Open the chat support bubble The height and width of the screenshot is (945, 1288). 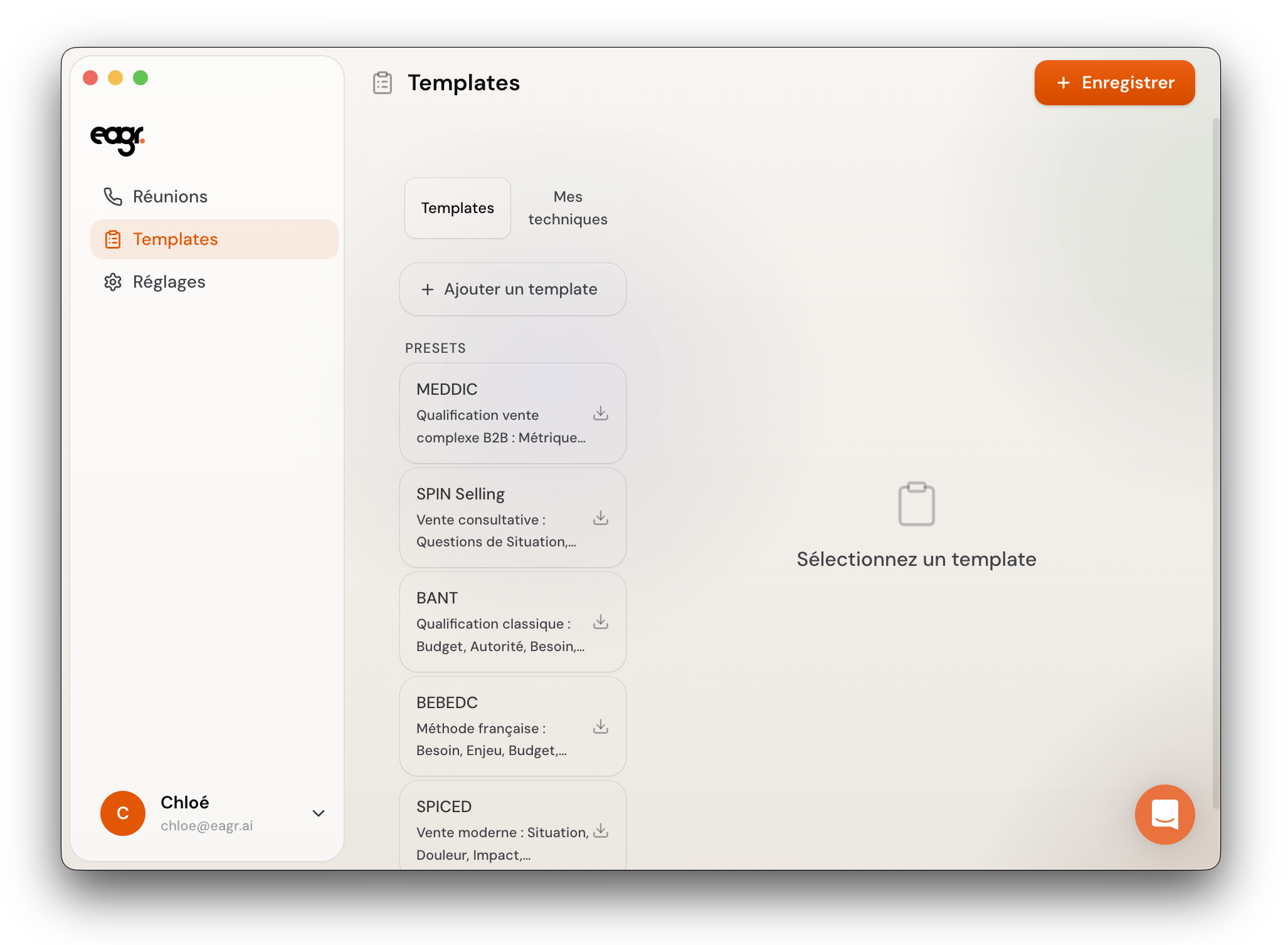pos(1164,814)
